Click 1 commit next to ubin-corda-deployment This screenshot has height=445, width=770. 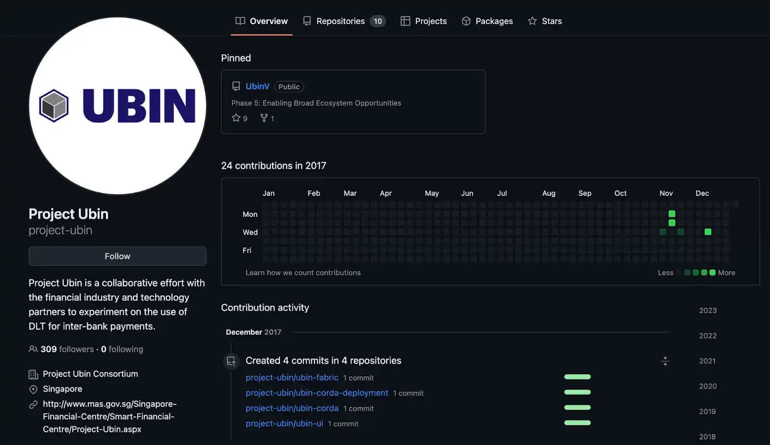point(409,394)
